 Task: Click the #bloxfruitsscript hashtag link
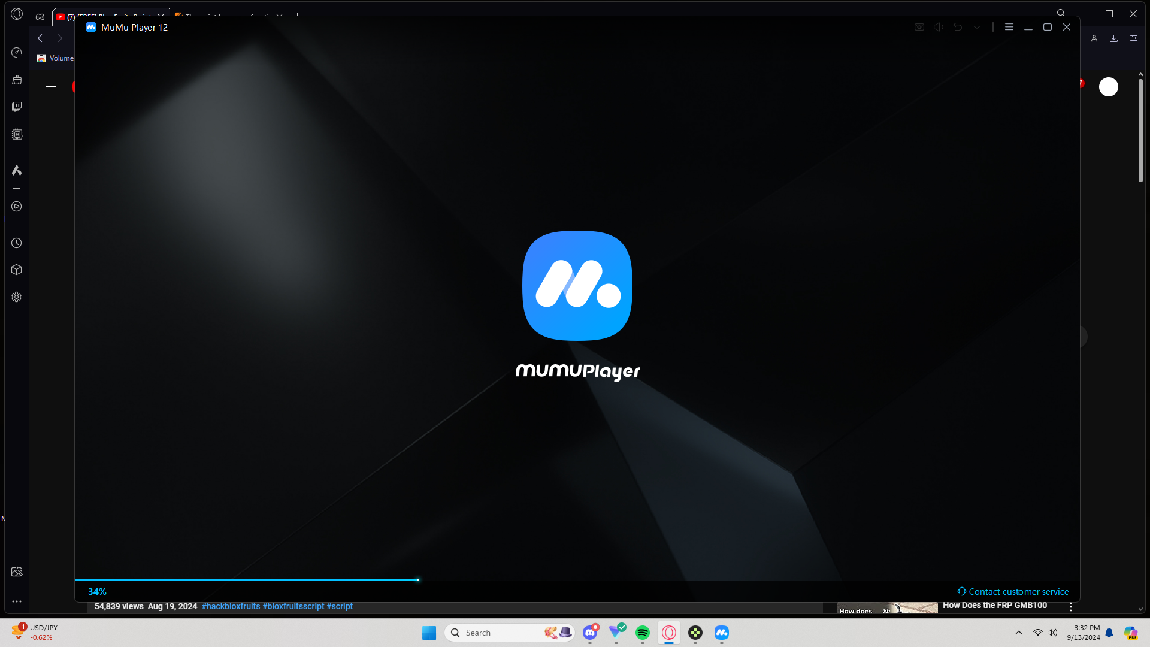293,606
